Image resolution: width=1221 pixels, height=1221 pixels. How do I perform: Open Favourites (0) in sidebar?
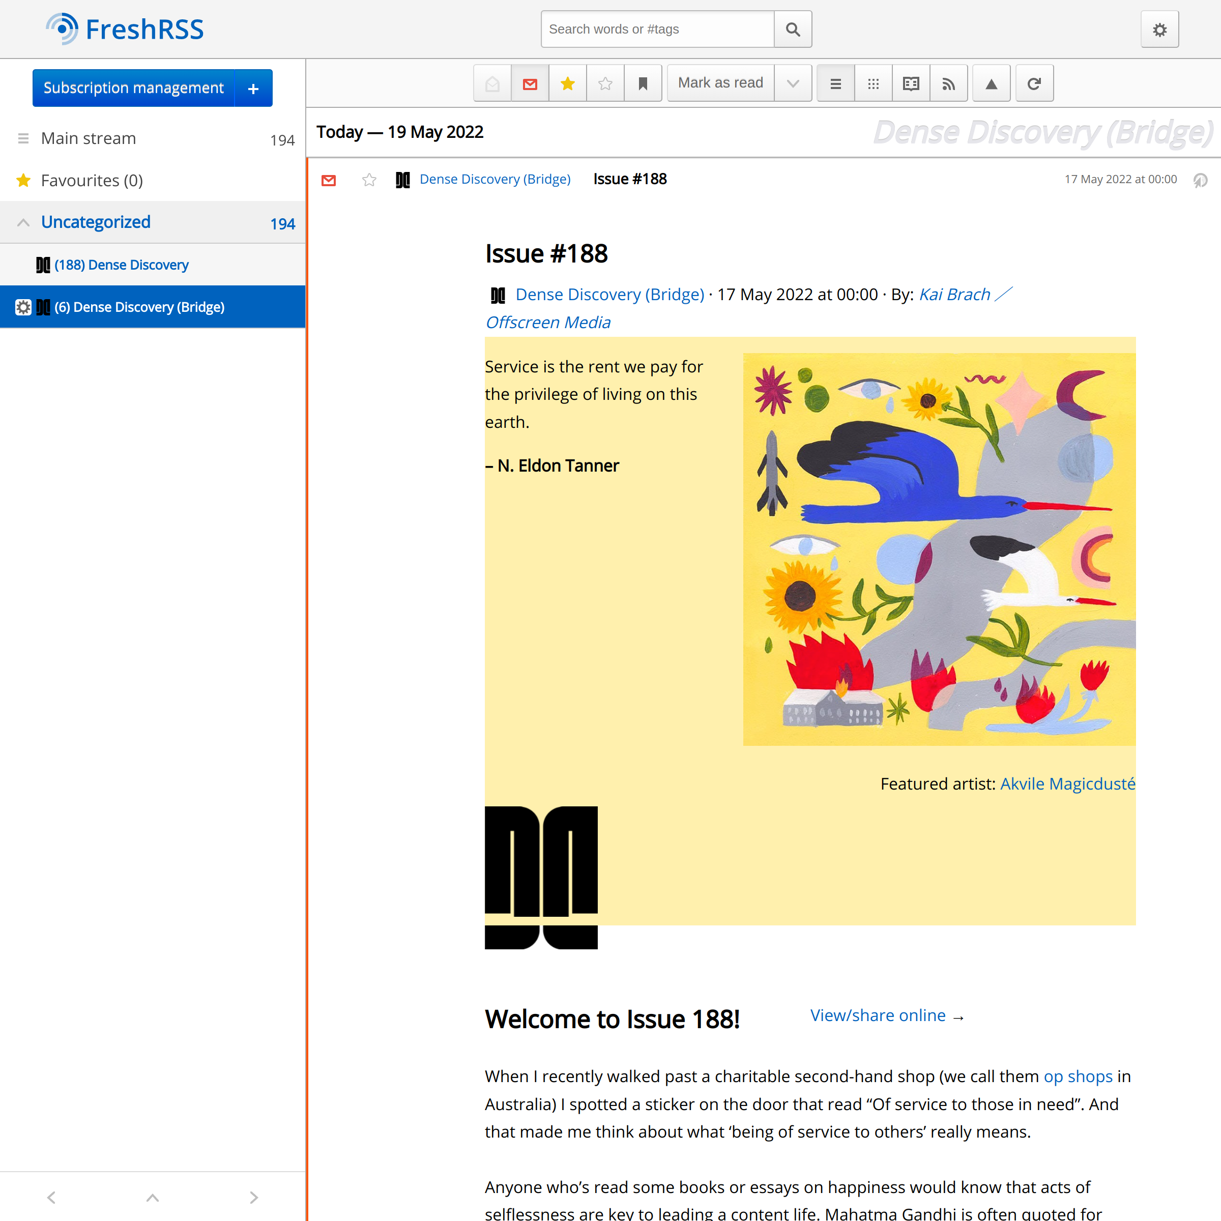pyautogui.click(x=92, y=181)
